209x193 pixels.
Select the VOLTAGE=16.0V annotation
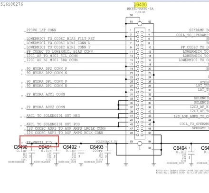[x=106, y=142]
